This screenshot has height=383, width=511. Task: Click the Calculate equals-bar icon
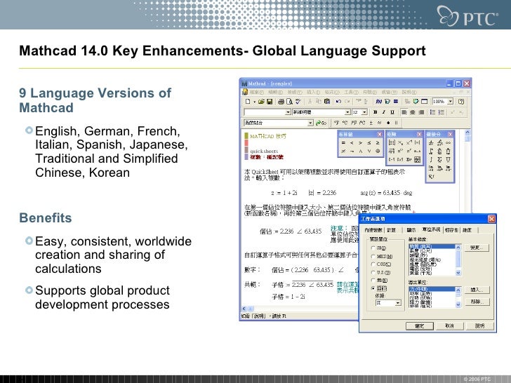point(396,102)
